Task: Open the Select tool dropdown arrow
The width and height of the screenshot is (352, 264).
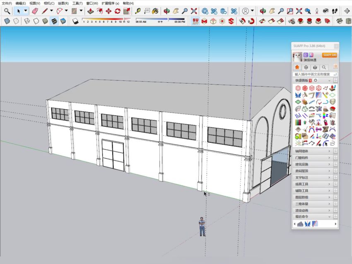Action: point(26,11)
